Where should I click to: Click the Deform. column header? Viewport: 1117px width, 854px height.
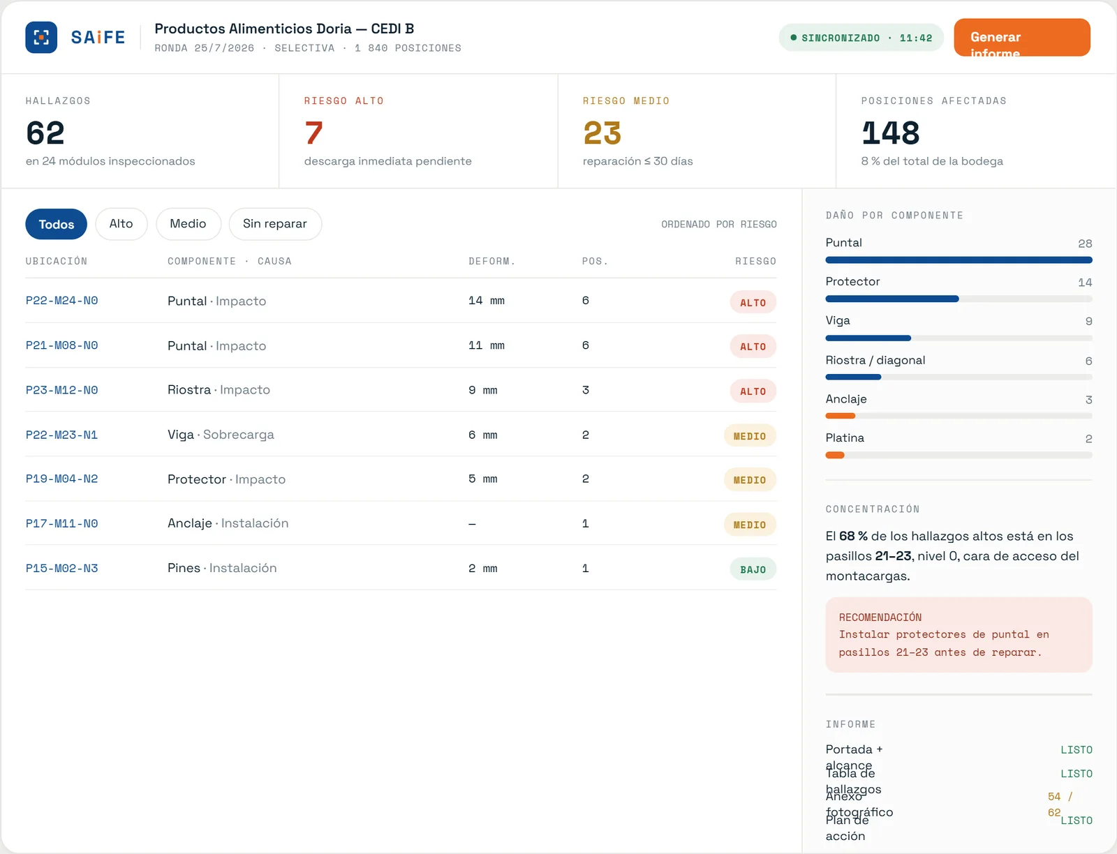[x=492, y=261]
